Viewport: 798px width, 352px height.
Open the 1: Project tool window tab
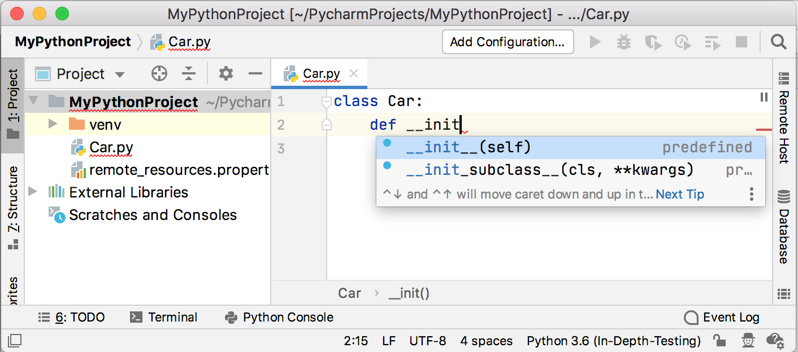[x=12, y=104]
